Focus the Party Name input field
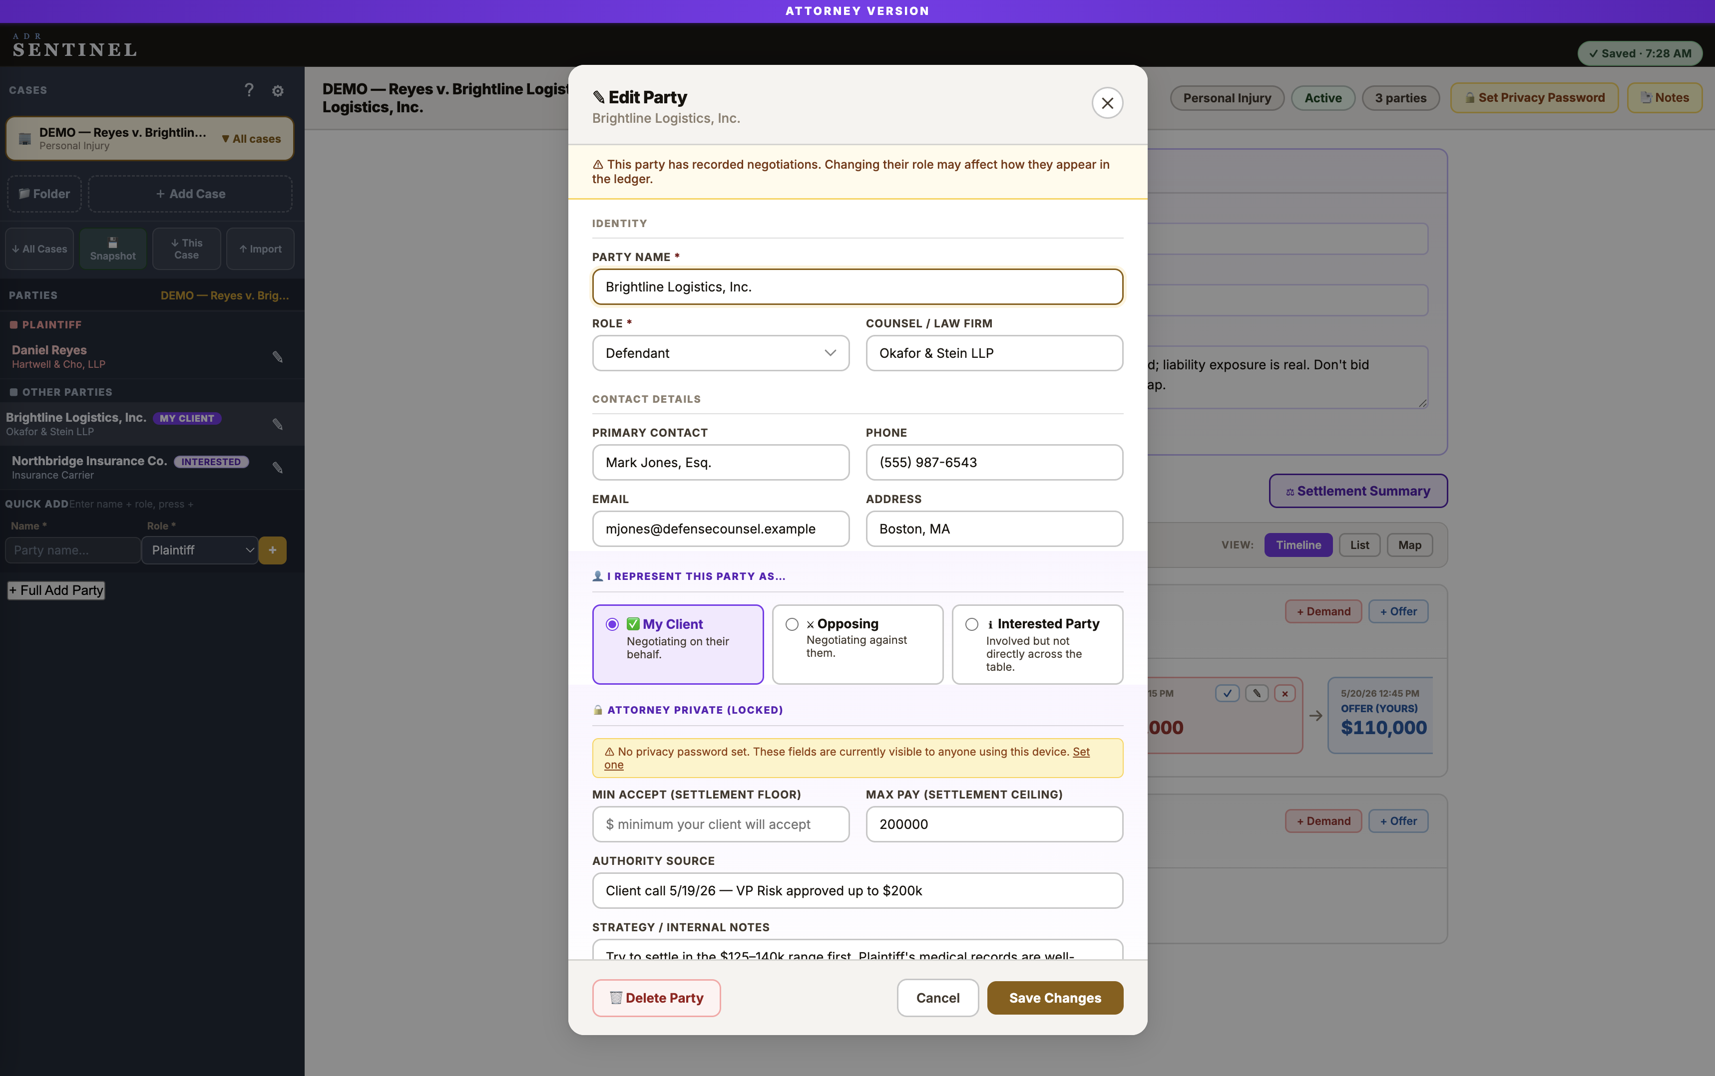 857,287
